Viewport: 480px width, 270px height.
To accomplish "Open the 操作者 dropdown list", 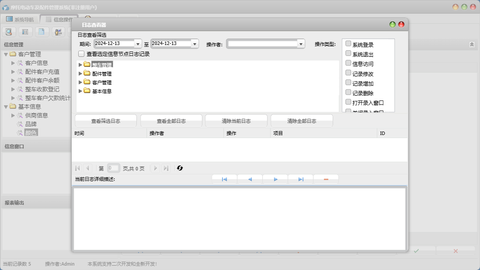I will [x=301, y=44].
